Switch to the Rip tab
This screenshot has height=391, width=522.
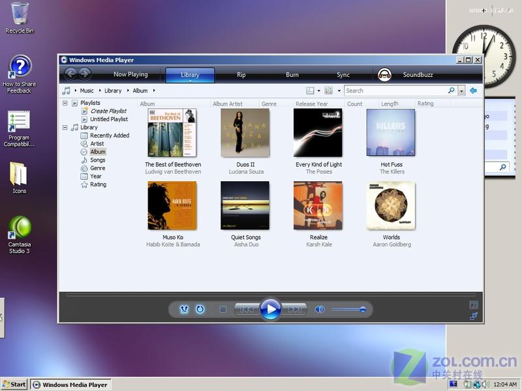tap(241, 75)
